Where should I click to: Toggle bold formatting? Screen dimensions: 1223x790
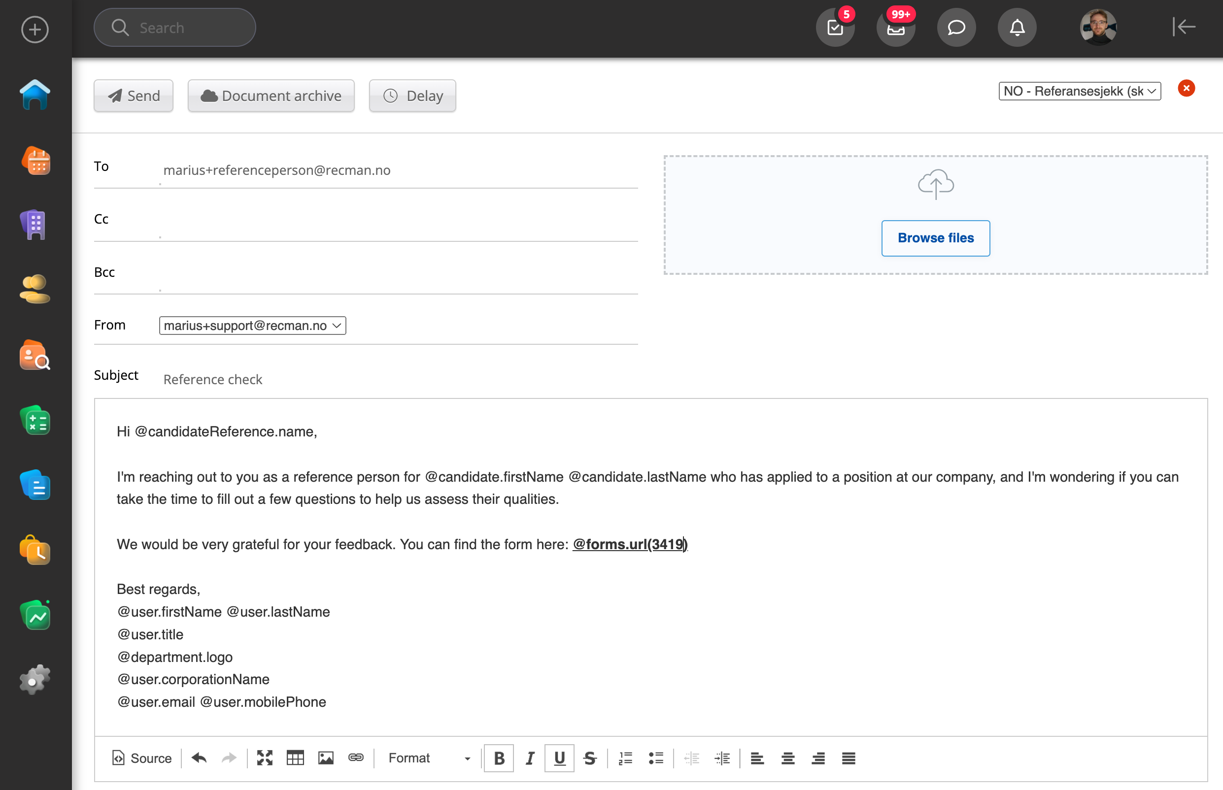point(499,757)
